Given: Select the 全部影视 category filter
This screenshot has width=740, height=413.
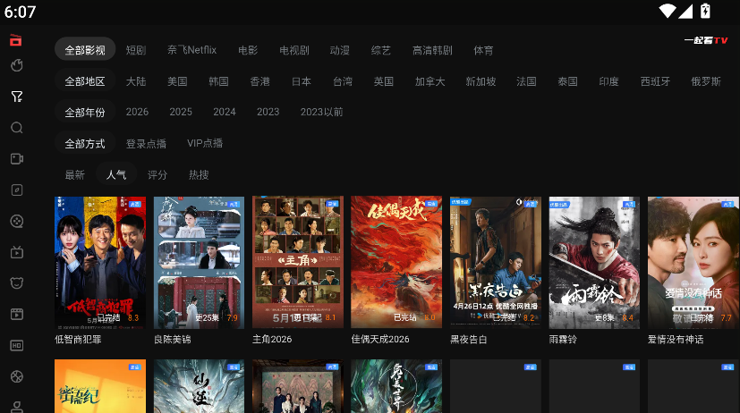Looking at the screenshot, I should (x=85, y=50).
